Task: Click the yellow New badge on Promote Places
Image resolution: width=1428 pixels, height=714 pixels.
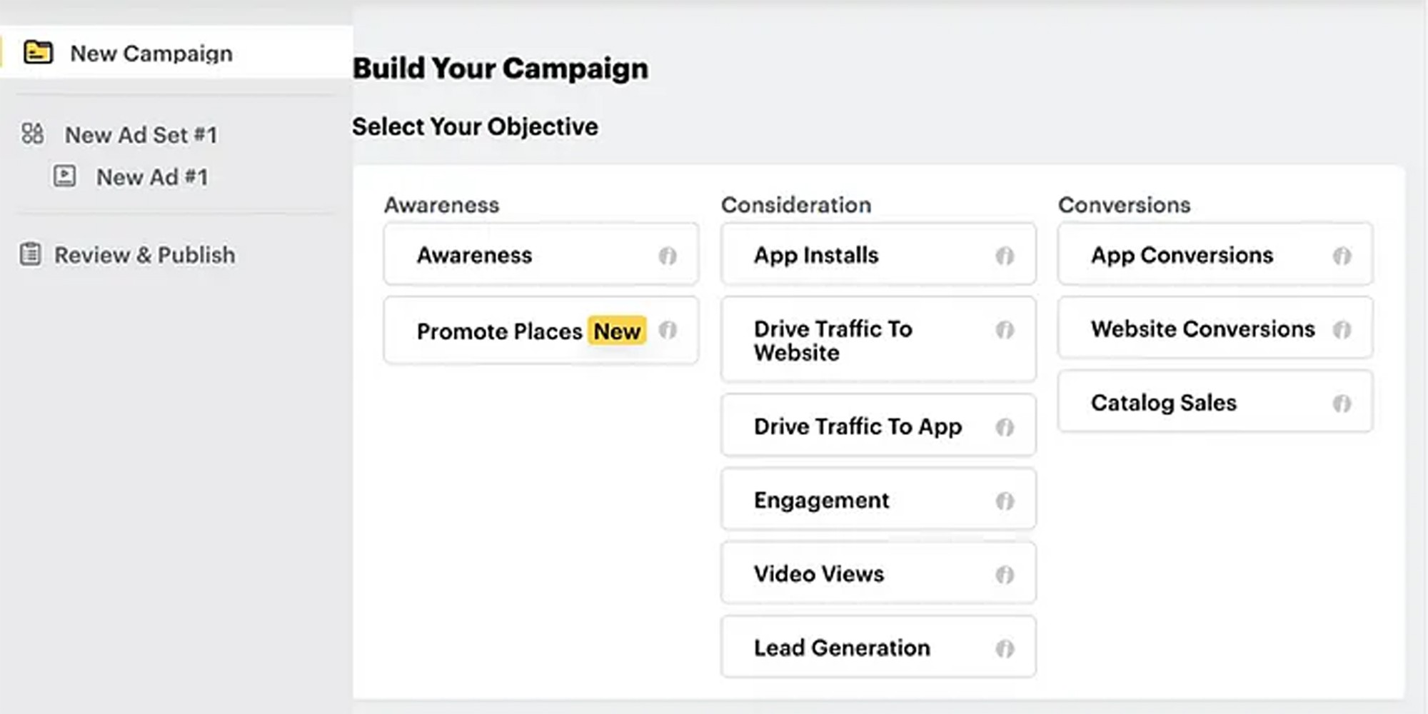Action: tap(617, 331)
